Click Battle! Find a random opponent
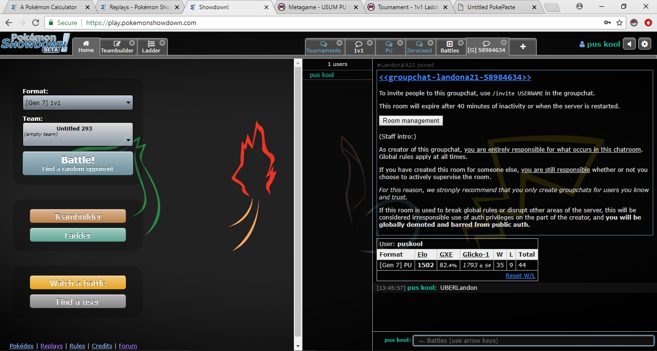This screenshot has height=351, width=657. pyautogui.click(x=78, y=163)
